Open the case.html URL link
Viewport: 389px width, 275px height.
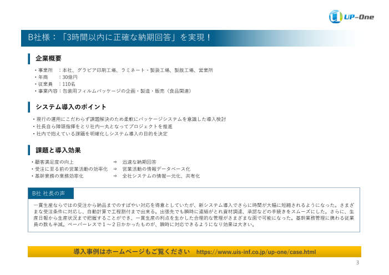click(256, 252)
